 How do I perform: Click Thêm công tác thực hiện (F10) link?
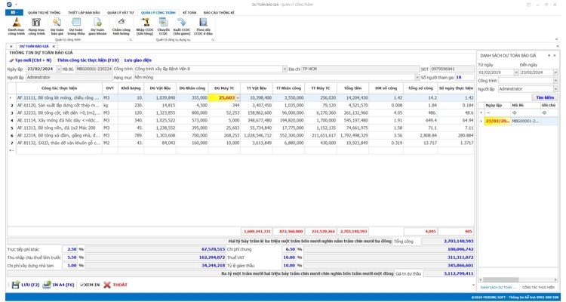(x=88, y=60)
